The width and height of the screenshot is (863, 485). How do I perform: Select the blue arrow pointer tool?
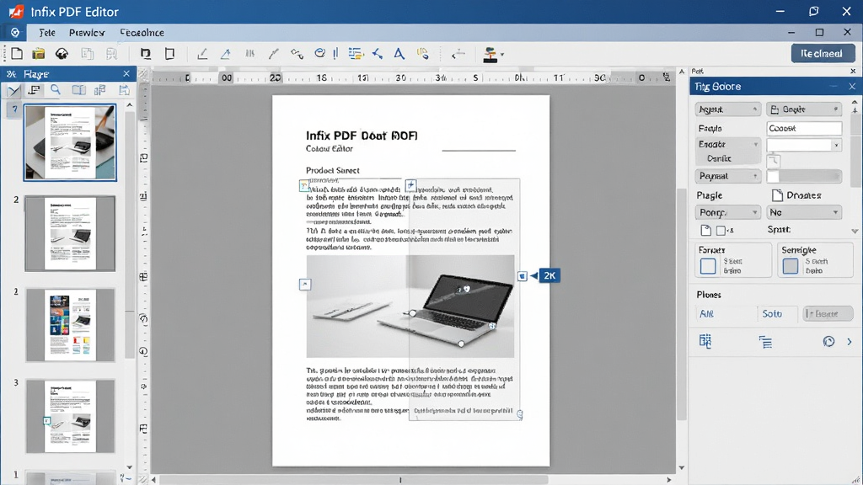(x=378, y=53)
